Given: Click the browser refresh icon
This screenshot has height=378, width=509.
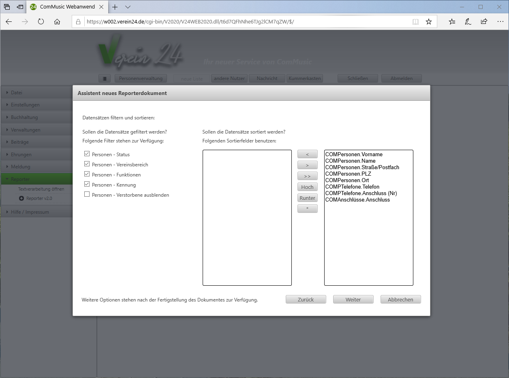Looking at the screenshot, I should click(x=41, y=22).
